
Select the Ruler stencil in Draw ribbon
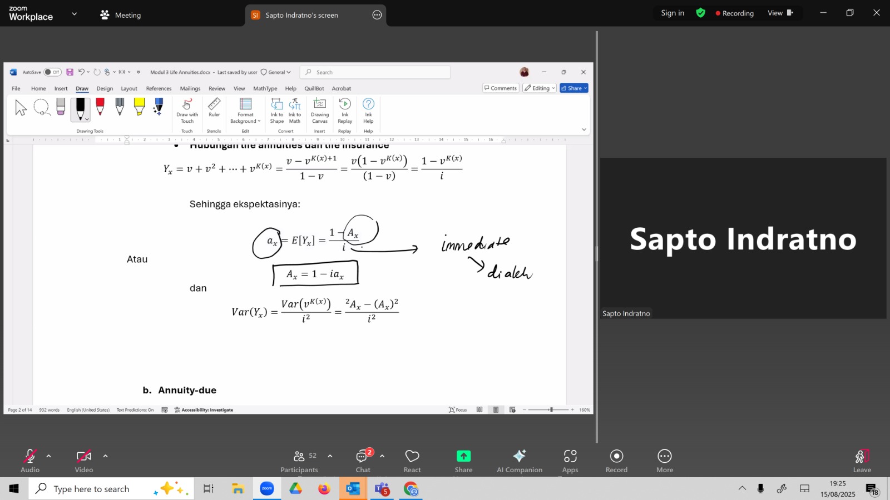click(x=214, y=108)
